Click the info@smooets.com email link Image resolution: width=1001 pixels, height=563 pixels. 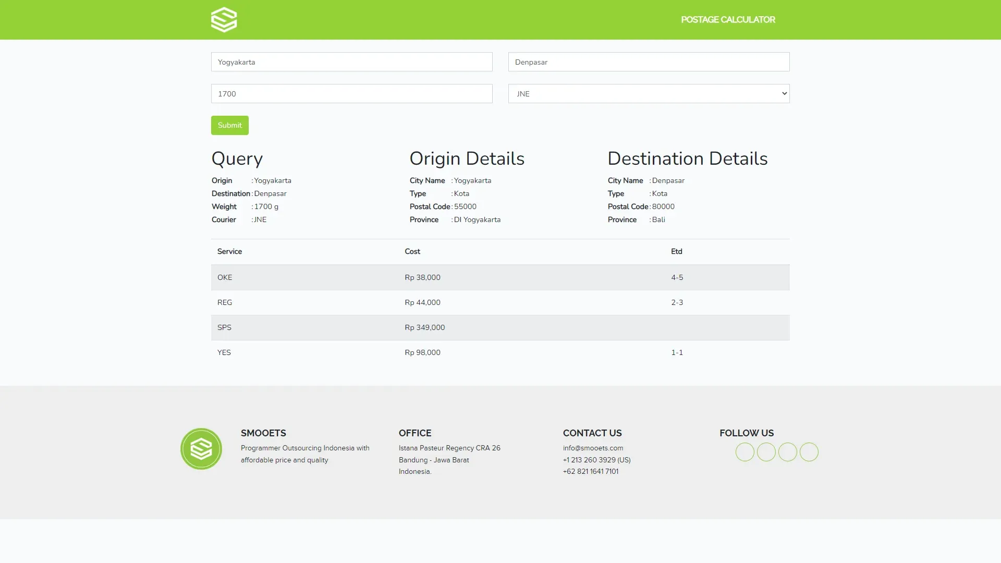tap(593, 448)
